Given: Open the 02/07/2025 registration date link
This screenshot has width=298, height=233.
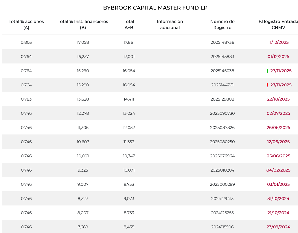Looking at the screenshot, I should [278, 113].
